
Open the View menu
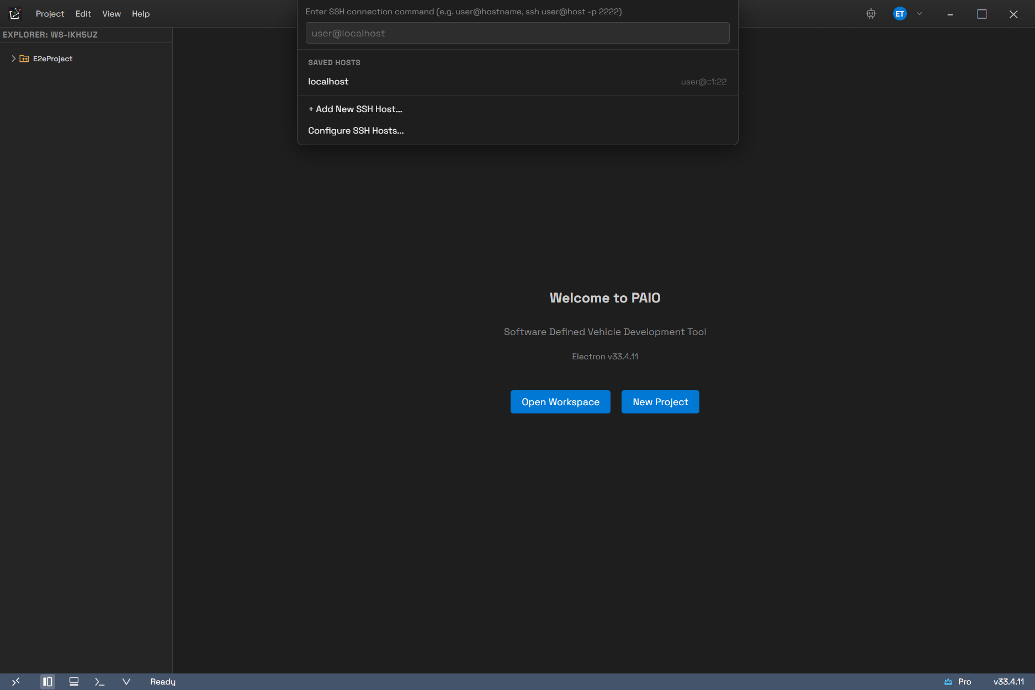(x=112, y=14)
